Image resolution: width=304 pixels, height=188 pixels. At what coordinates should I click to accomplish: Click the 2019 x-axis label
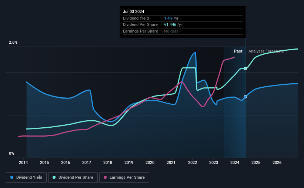coord(129,162)
